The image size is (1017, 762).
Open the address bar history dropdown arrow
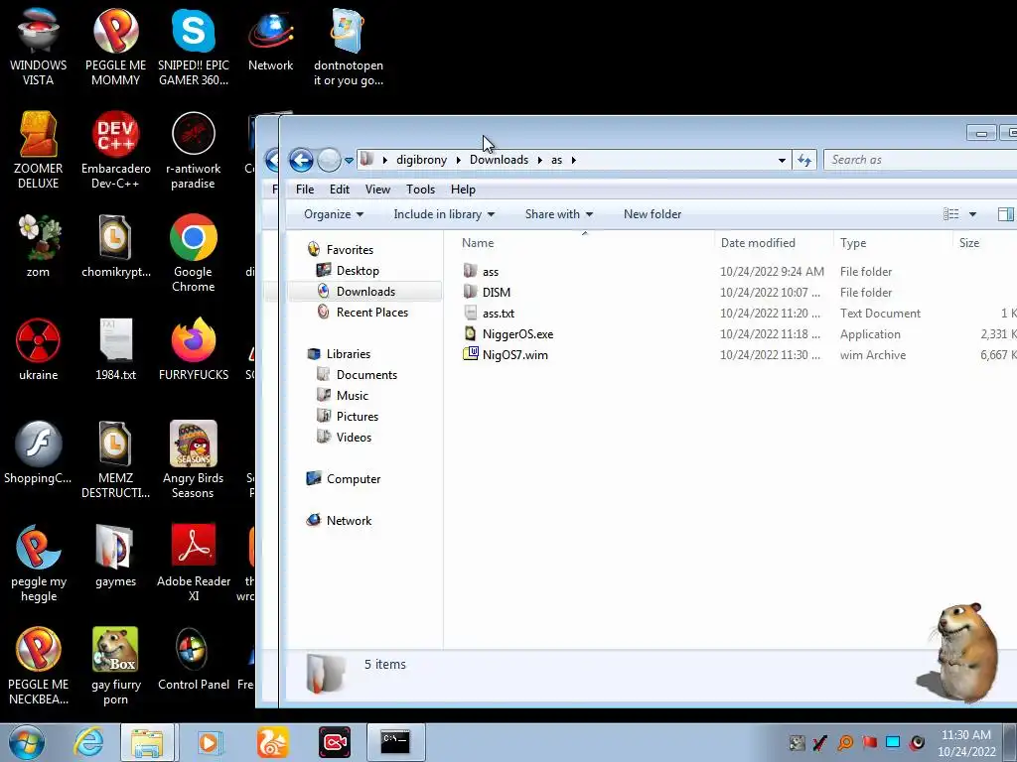782,160
